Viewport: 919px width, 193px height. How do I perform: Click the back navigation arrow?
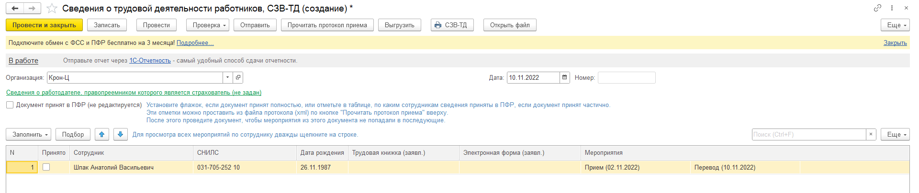pyautogui.click(x=15, y=8)
